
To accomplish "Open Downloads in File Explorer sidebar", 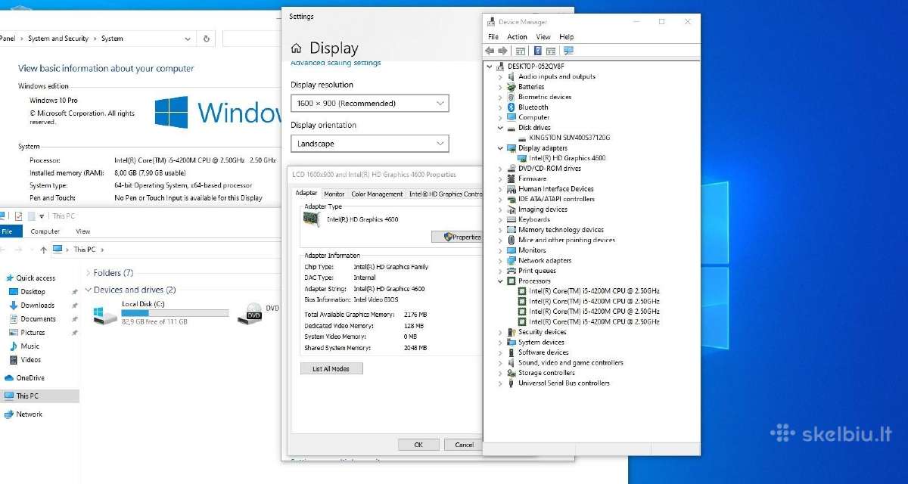I will pyautogui.click(x=37, y=306).
